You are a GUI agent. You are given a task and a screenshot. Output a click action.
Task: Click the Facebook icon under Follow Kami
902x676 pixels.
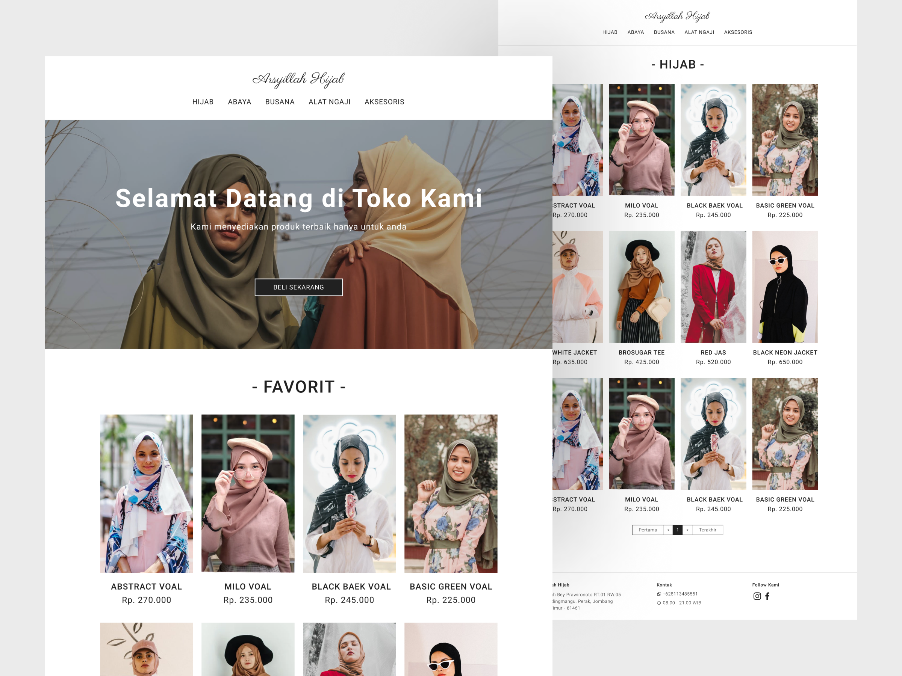(768, 596)
